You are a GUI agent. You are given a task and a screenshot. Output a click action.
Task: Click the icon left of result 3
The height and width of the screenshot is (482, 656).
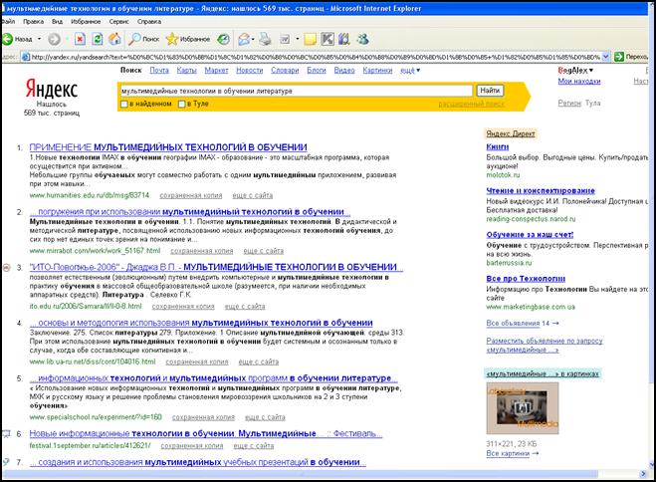click(x=6, y=268)
